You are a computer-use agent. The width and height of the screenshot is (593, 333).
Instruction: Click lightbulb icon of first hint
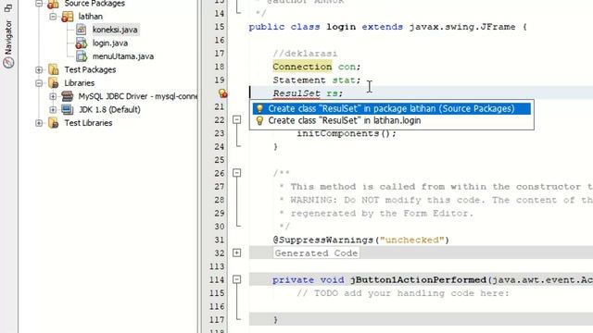point(259,109)
